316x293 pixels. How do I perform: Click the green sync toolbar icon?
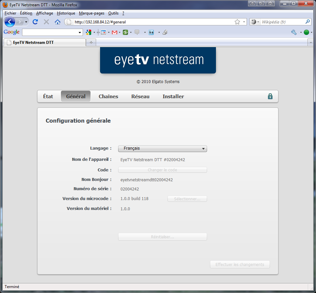point(125,32)
